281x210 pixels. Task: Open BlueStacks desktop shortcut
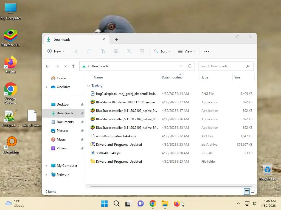click(11, 38)
